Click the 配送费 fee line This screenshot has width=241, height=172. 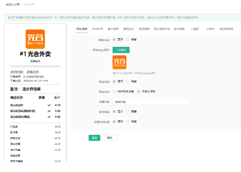pyautogui.click(x=35, y=132)
